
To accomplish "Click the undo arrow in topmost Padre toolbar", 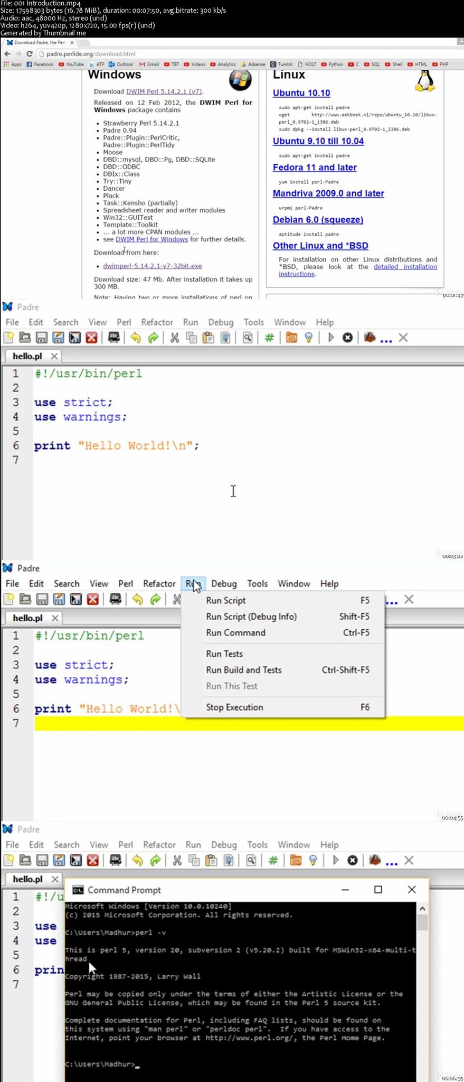I will [x=136, y=338].
